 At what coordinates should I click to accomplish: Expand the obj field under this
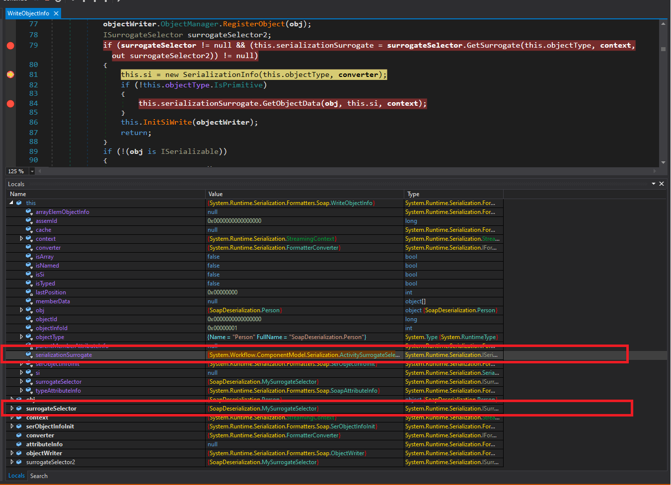21,310
